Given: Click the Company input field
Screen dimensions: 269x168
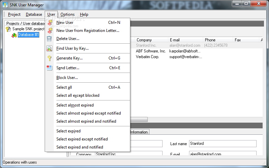Looking at the screenshot, I should 129,153.
